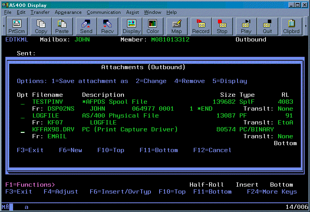The width and height of the screenshot is (310, 212).
Task: Click the toolbar right scroll arrow
Action: point(306,26)
